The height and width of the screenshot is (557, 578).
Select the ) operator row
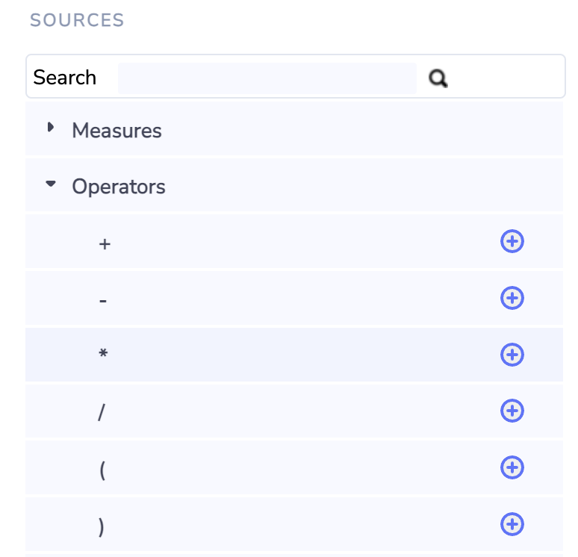102,526
